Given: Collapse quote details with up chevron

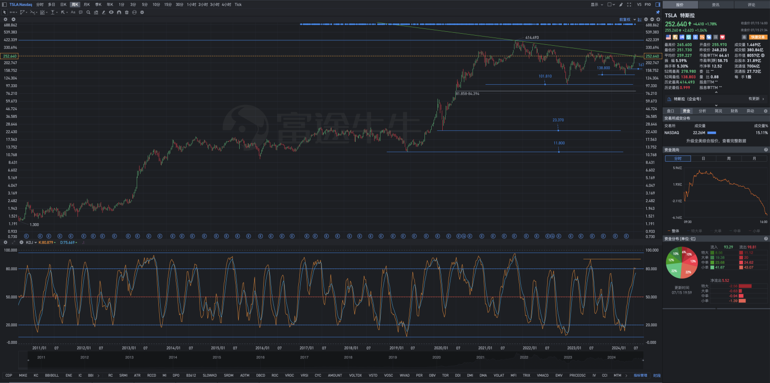Looking at the screenshot, I should [716, 92].
